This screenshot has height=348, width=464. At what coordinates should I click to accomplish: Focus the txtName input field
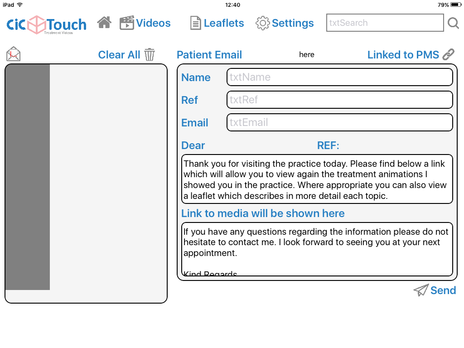pyautogui.click(x=340, y=77)
